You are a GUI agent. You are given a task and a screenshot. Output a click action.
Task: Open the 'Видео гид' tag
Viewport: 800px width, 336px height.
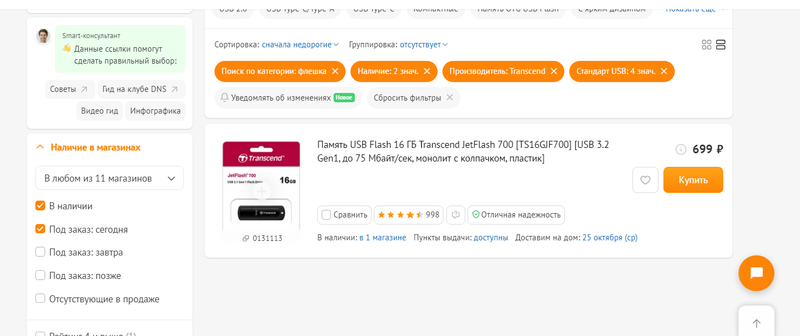pyautogui.click(x=100, y=111)
